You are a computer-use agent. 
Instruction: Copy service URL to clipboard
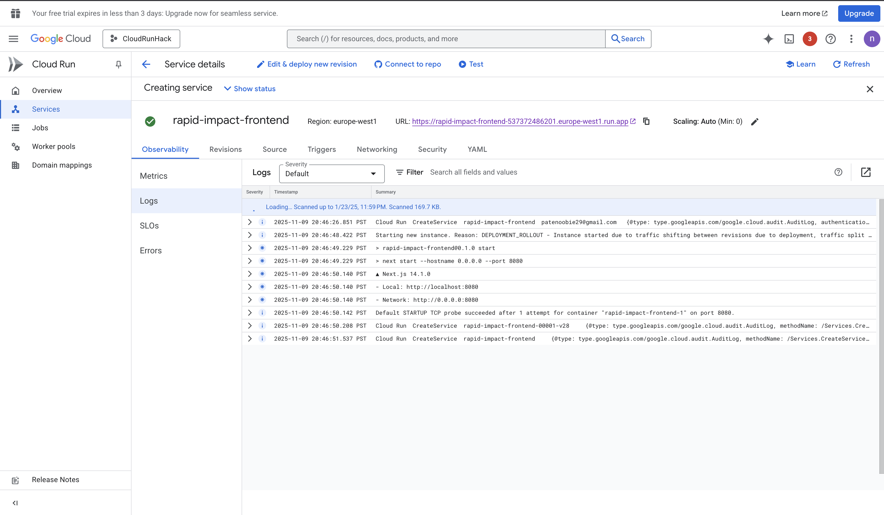click(x=646, y=121)
